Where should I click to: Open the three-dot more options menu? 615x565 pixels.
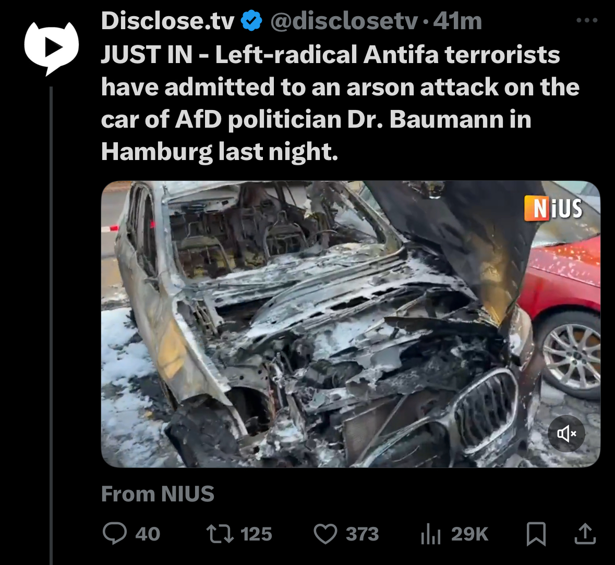pos(587,20)
